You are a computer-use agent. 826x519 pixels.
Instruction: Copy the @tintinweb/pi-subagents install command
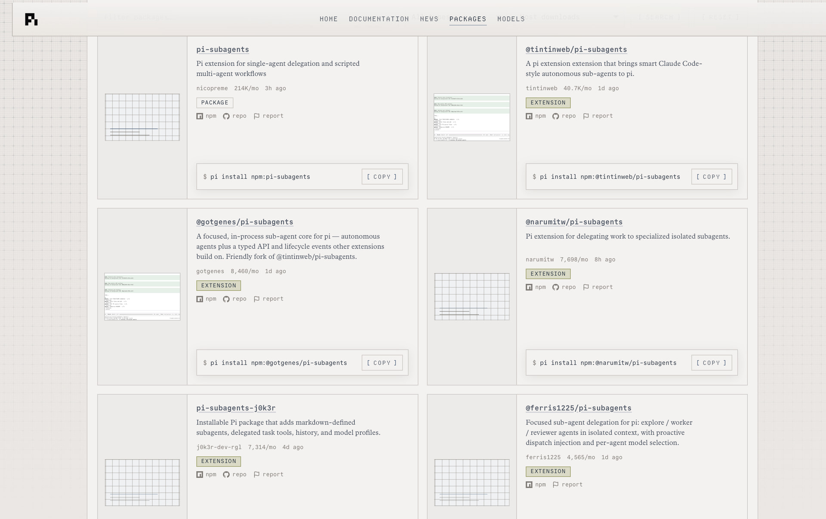712,177
